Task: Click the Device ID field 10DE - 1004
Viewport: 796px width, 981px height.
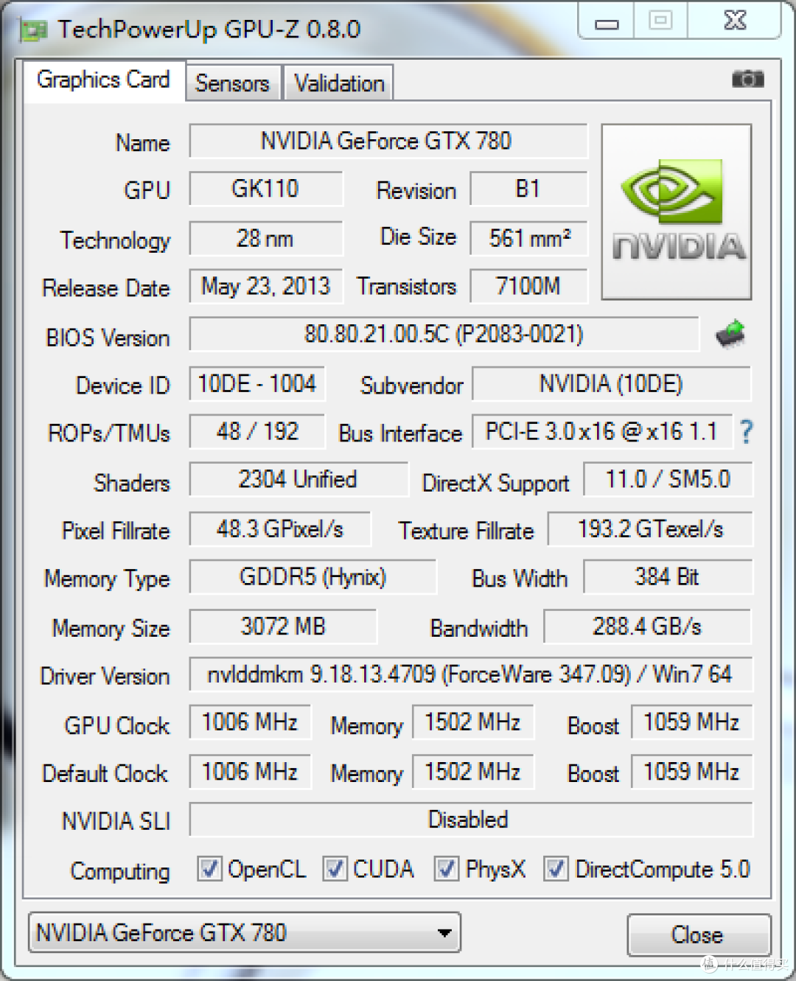Action: (256, 384)
